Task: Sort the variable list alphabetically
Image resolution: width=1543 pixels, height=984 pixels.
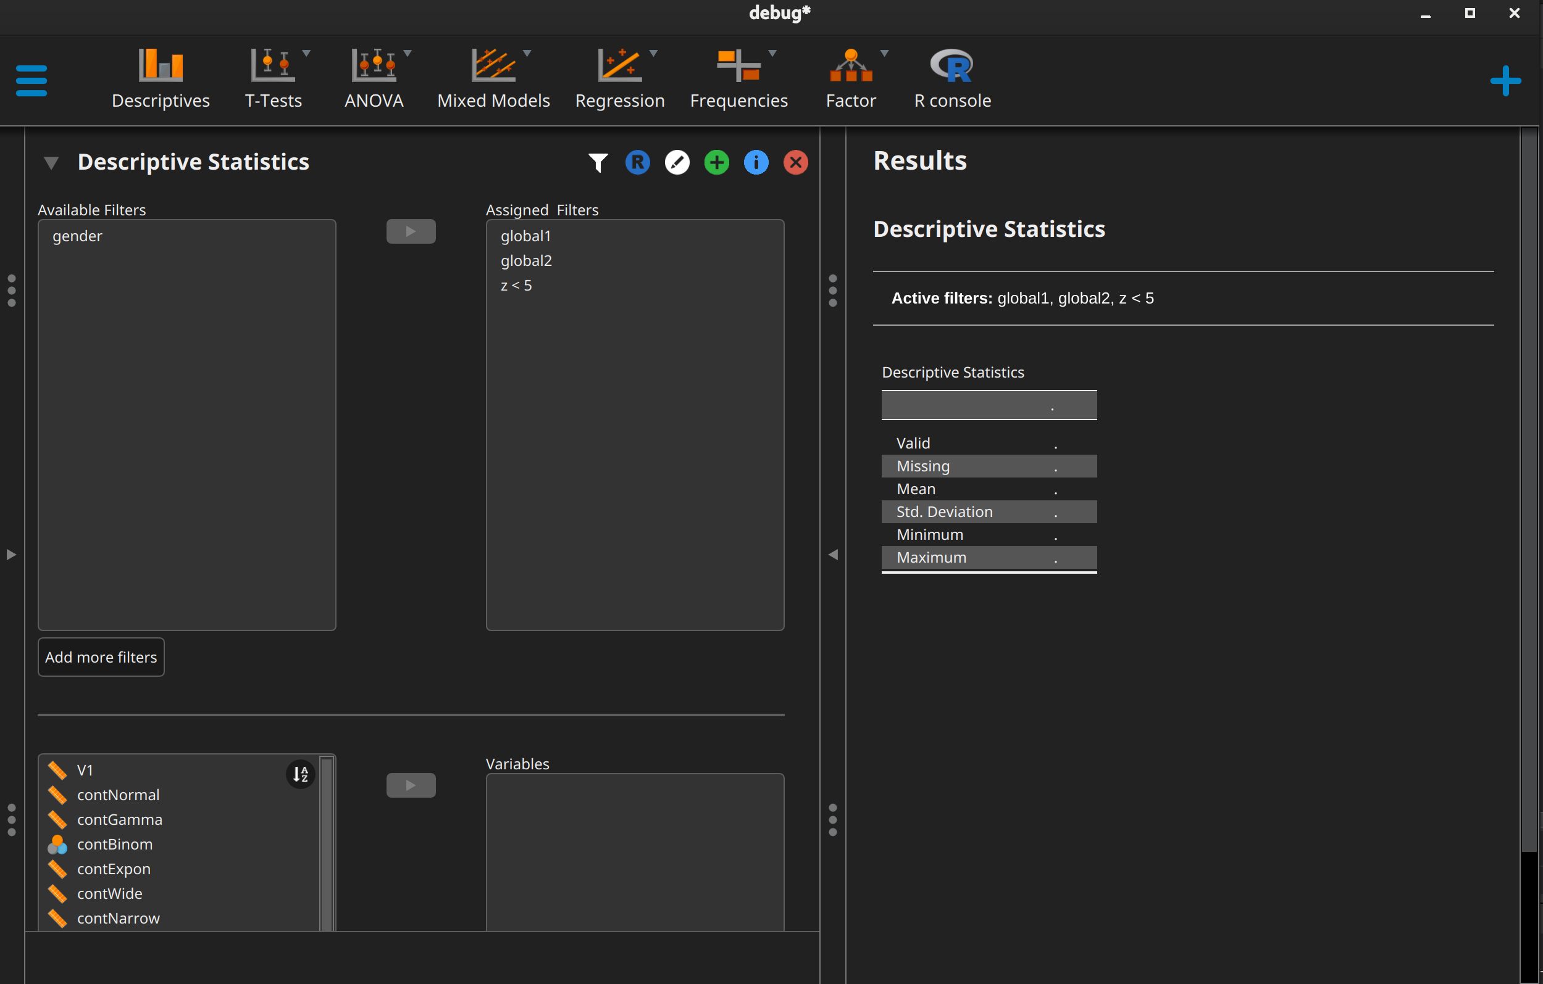Action: pos(300,774)
